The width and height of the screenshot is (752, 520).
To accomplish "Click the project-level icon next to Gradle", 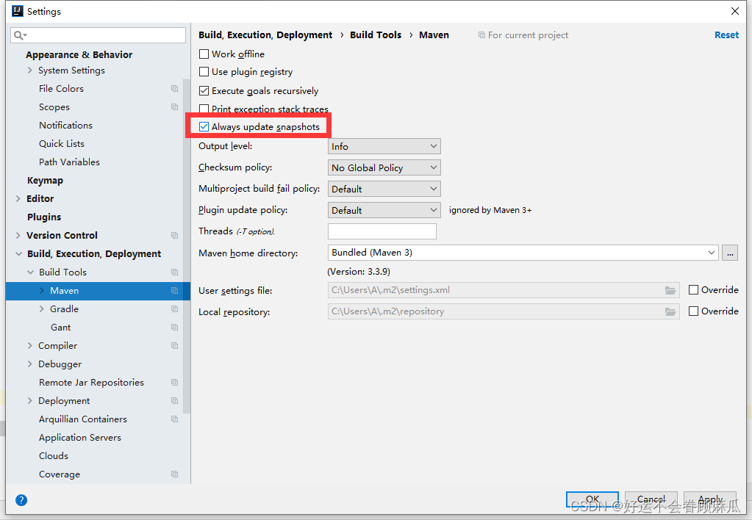I will [x=174, y=309].
